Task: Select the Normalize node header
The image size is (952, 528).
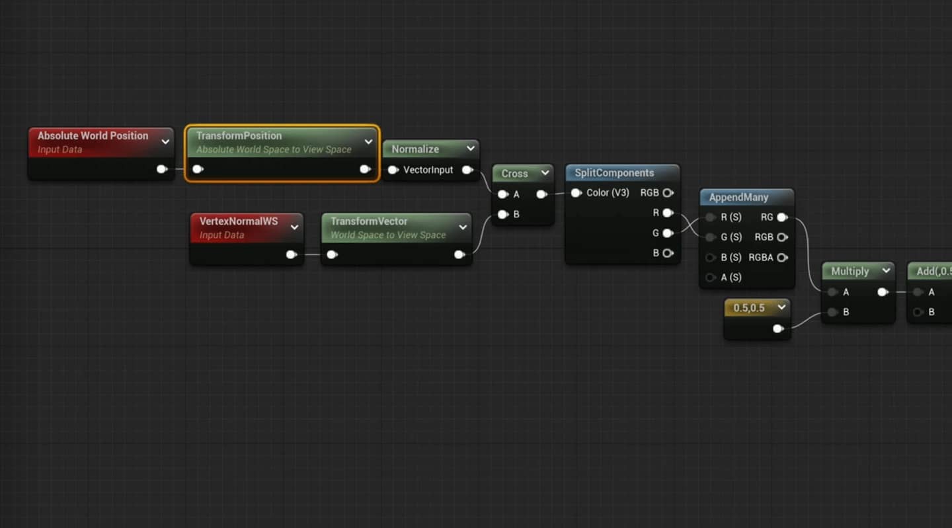Action: point(431,149)
